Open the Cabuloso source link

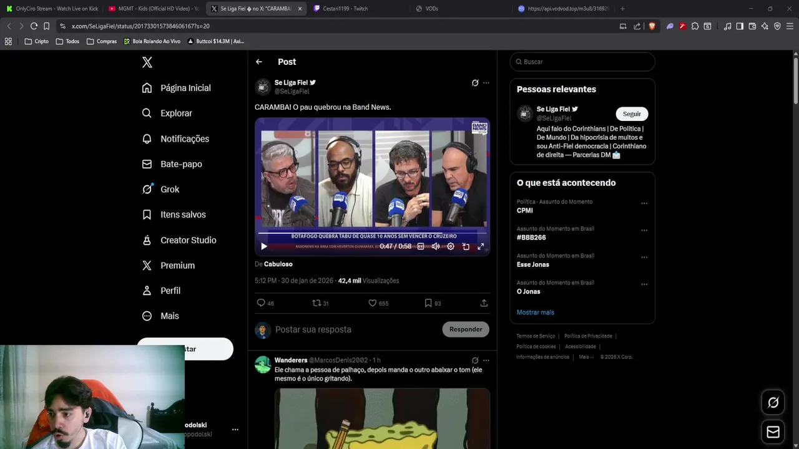tap(278, 264)
